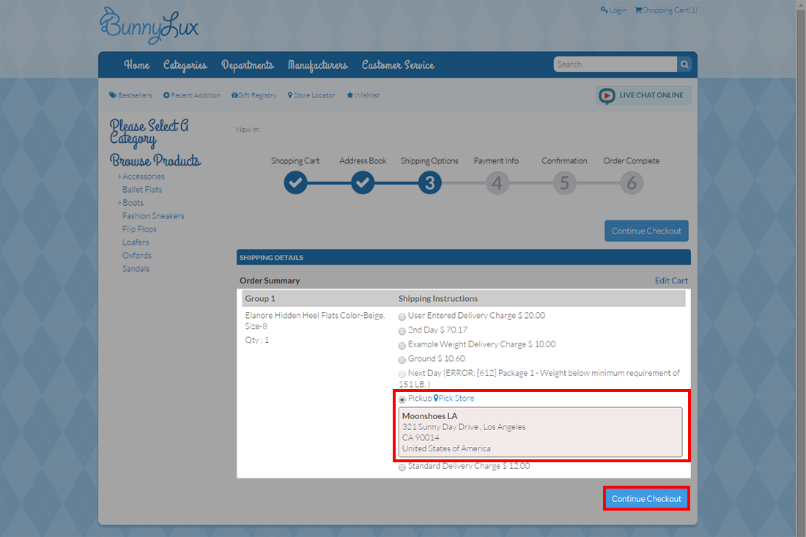Select the Next Day shipping radio
The width and height of the screenshot is (806, 537).
(402, 374)
